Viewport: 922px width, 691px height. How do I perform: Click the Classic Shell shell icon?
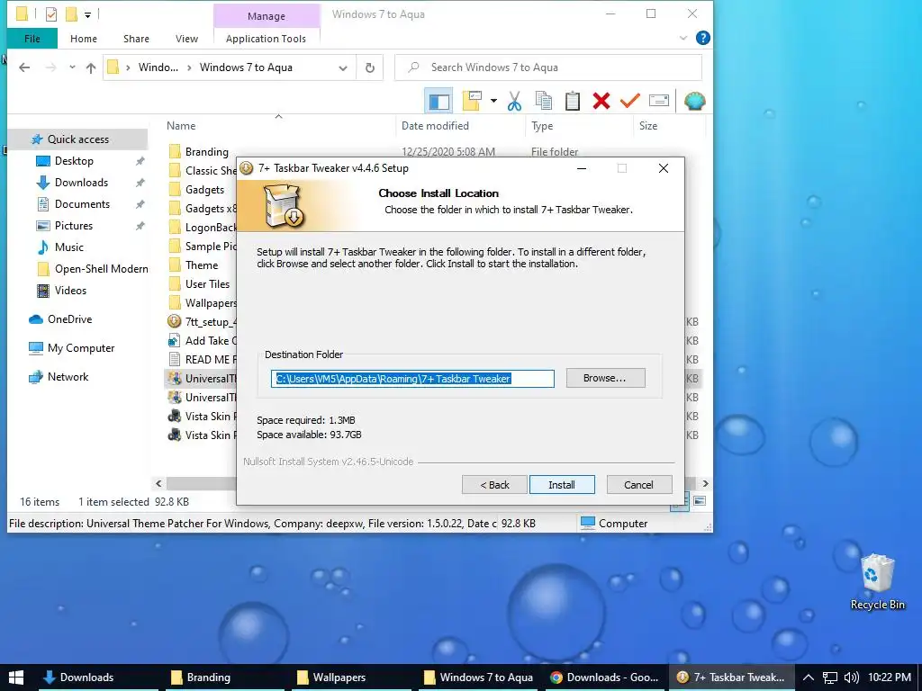click(694, 101)
